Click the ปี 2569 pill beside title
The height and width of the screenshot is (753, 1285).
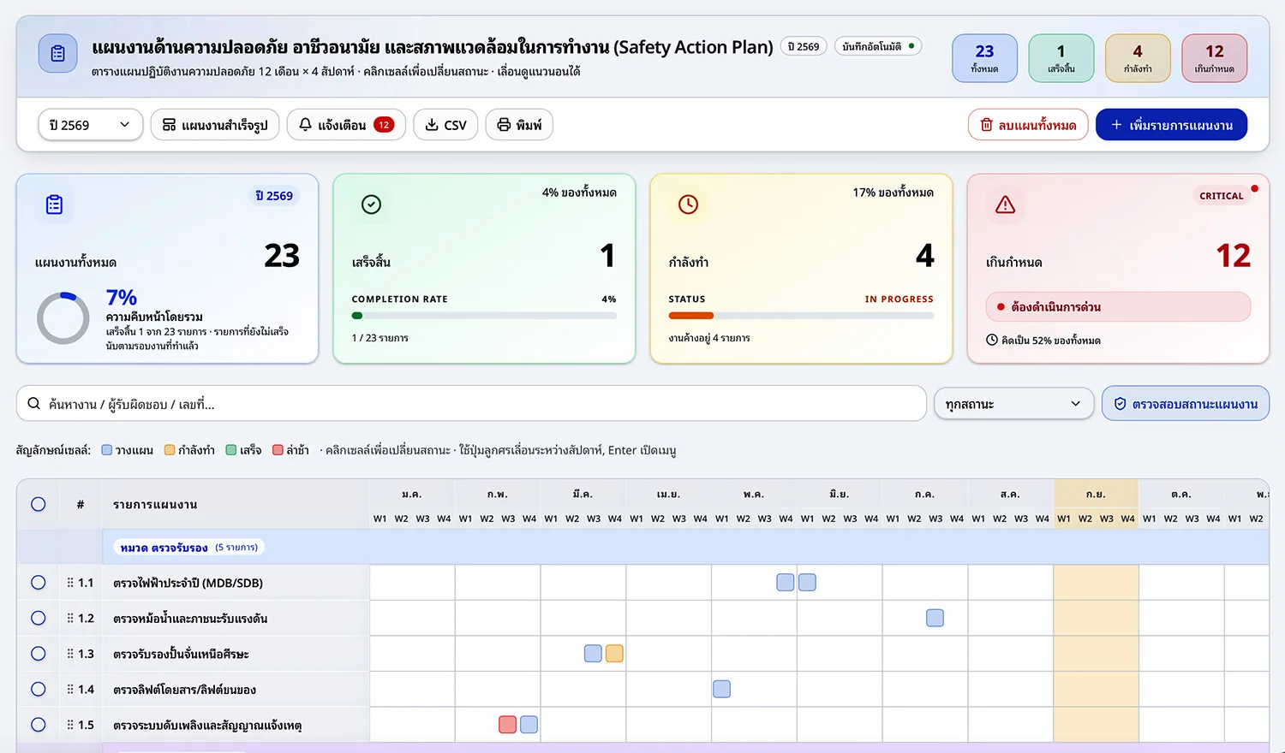[x=804, y=46]
